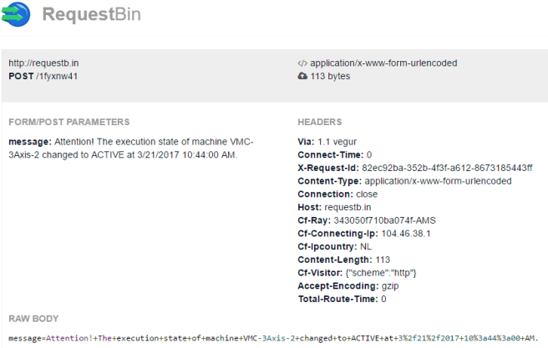The height and width of the screenshot is (348, 548).
Task: Select the Cf-Connecting-Ip address 104.46.38.1
Action: [x=405, y=234]
